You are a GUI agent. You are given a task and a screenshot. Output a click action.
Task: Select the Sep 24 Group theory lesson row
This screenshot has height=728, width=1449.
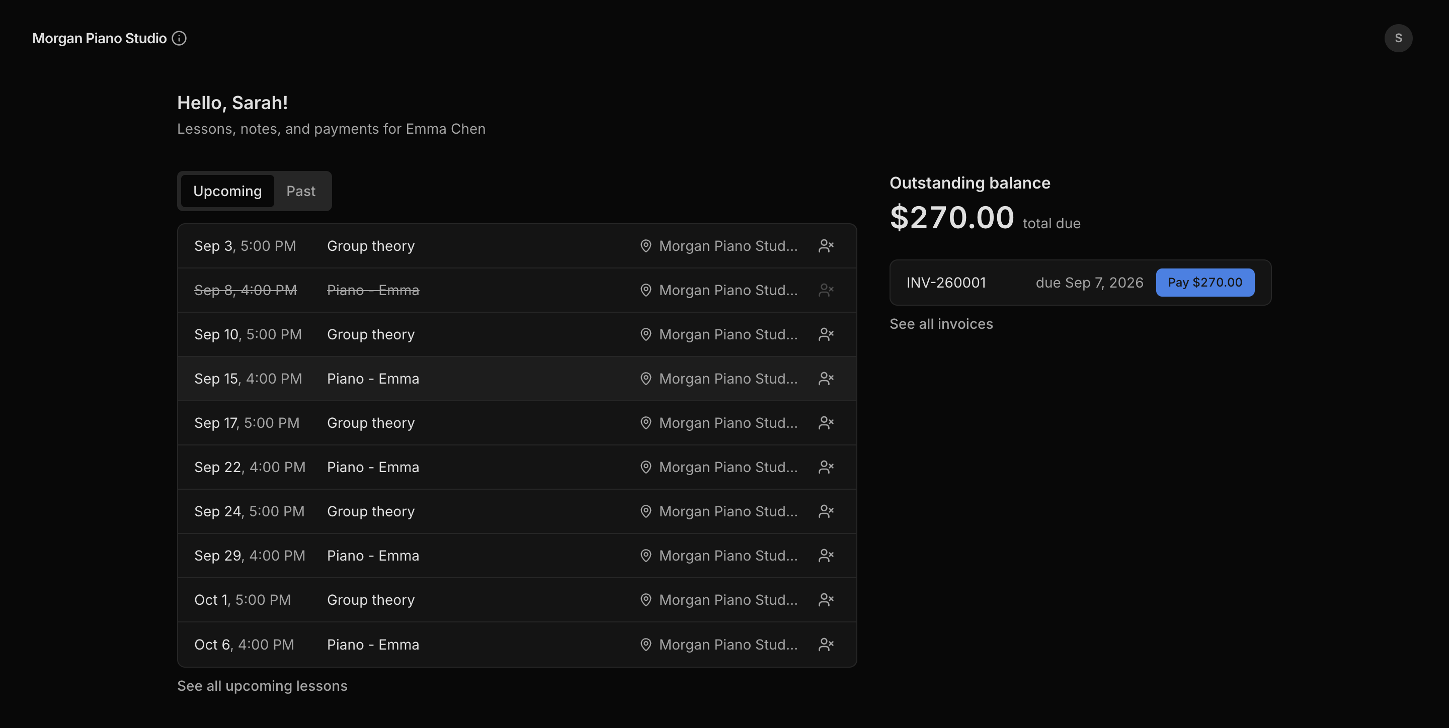pyautogui.click(x=517, y=512)
